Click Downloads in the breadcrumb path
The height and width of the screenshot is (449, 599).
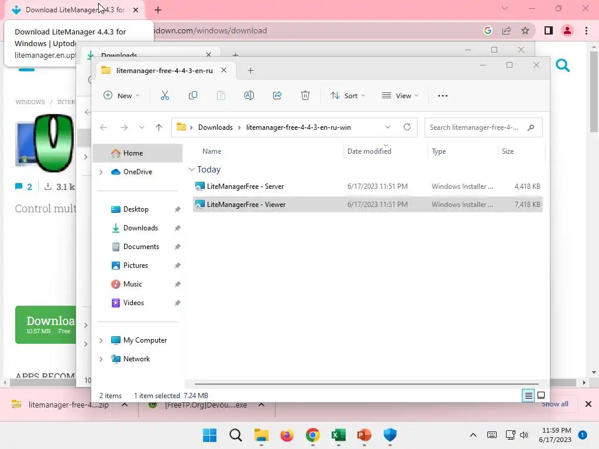215,127
